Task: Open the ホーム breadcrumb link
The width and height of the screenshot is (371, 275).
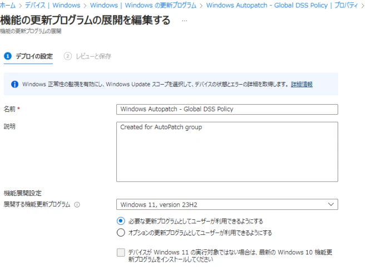Action: coord(8,5)
